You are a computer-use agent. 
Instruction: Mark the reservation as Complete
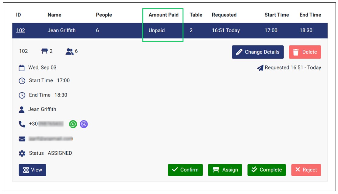click(x=267, y=170)
